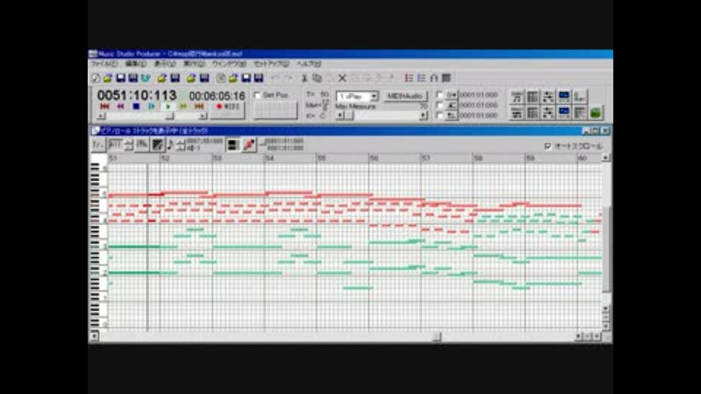Screen dimensions: 701x394
Task: Click the New song icon in the main toolbar
Action: coord(96,78)
